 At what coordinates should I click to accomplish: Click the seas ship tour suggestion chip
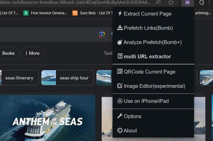click(x=67, y=78)
